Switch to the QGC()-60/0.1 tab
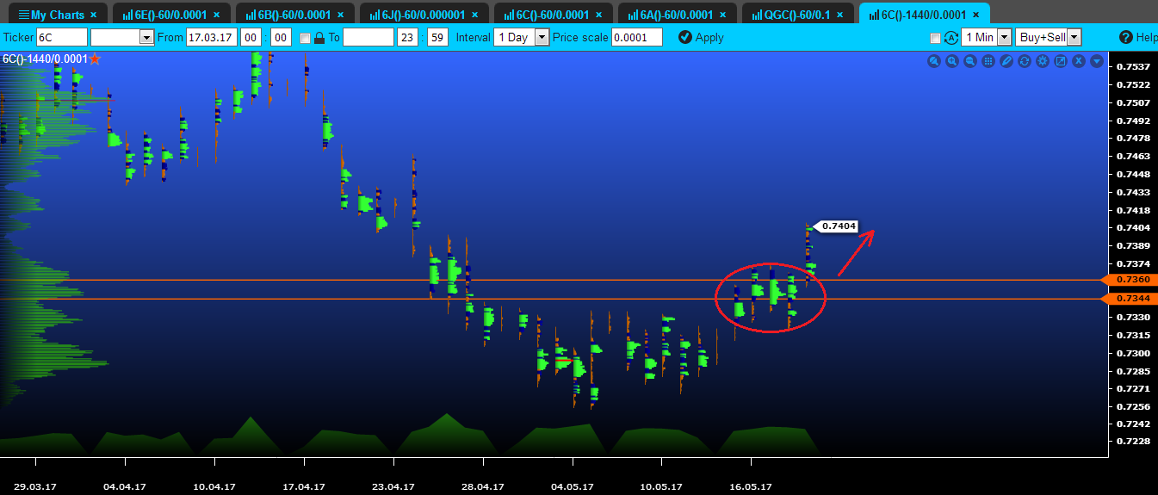Screen dimensions: 1158x495 798,15
